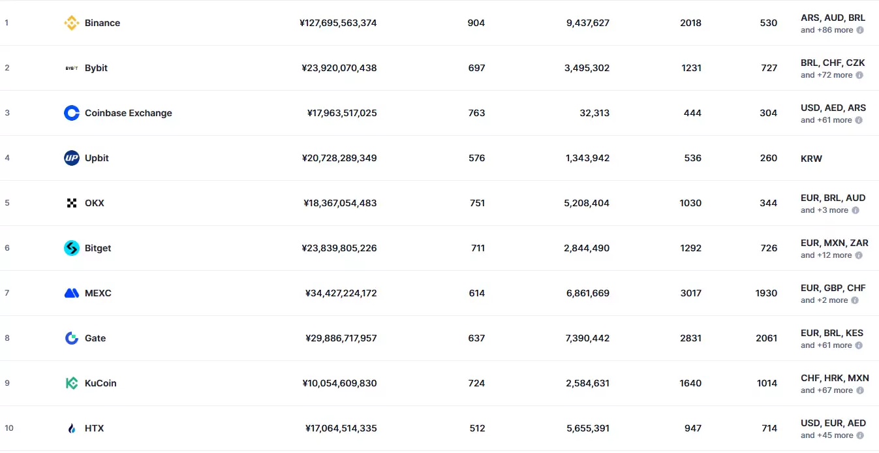This screenshot has width=879, height=453.
Task: Click the Binance logo icon
Action: coord(72,23)
